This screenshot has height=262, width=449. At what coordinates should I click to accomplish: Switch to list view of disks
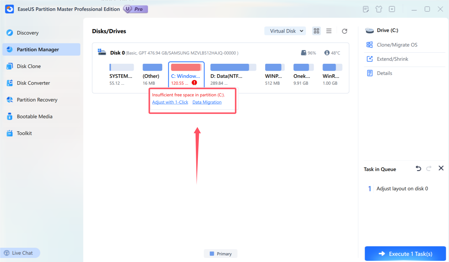(329, 31)
